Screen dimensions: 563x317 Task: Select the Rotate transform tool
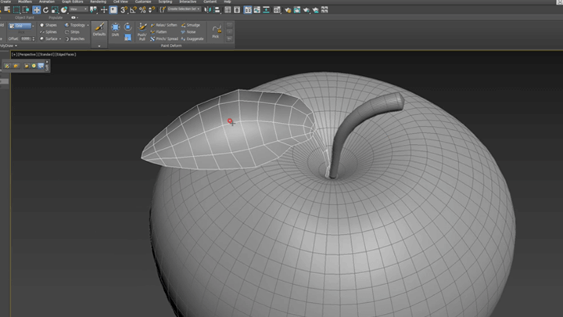(45, 10)
